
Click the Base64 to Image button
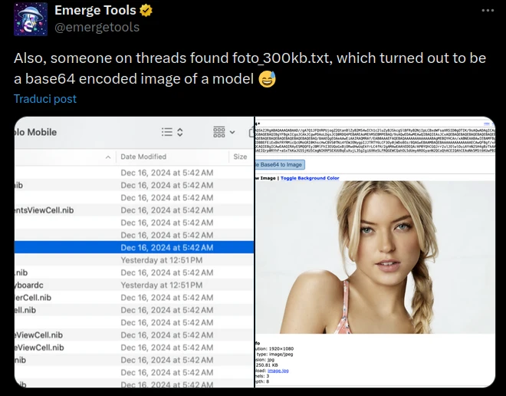click(280, 165)
